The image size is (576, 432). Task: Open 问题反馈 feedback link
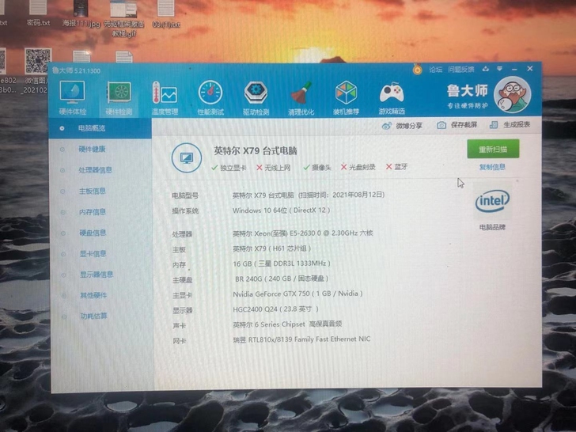click(461, 69)
